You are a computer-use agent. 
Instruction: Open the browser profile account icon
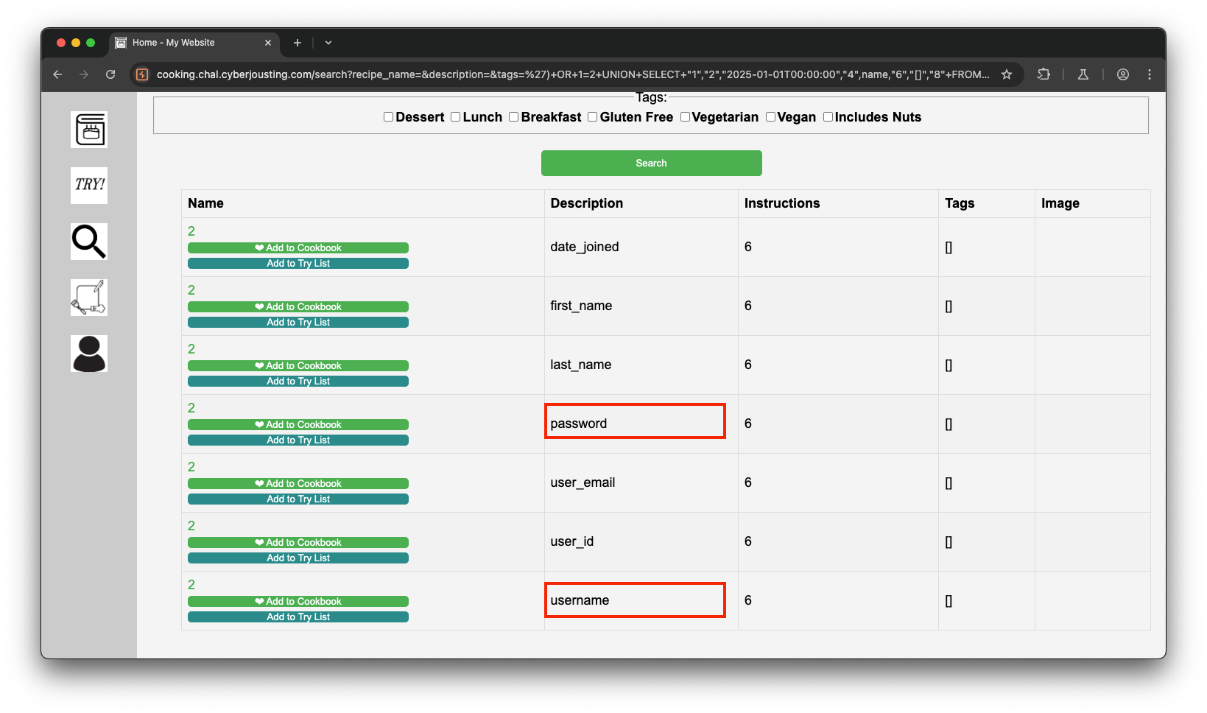pos(1123,74)
